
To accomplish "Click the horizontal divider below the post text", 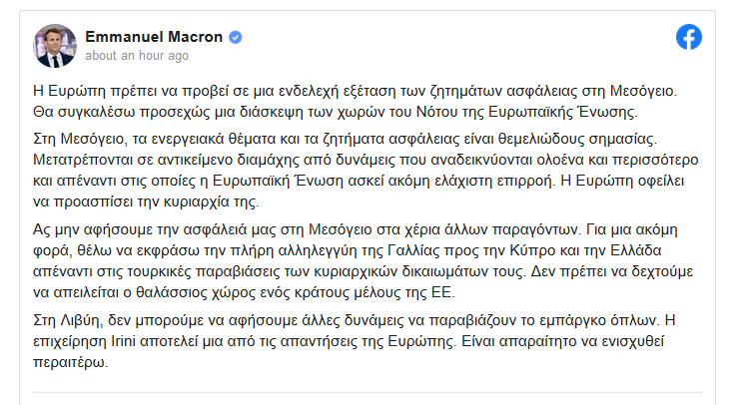I will click(x=368, y=392).
